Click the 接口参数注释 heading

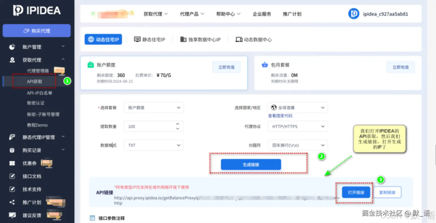(112, 218)
